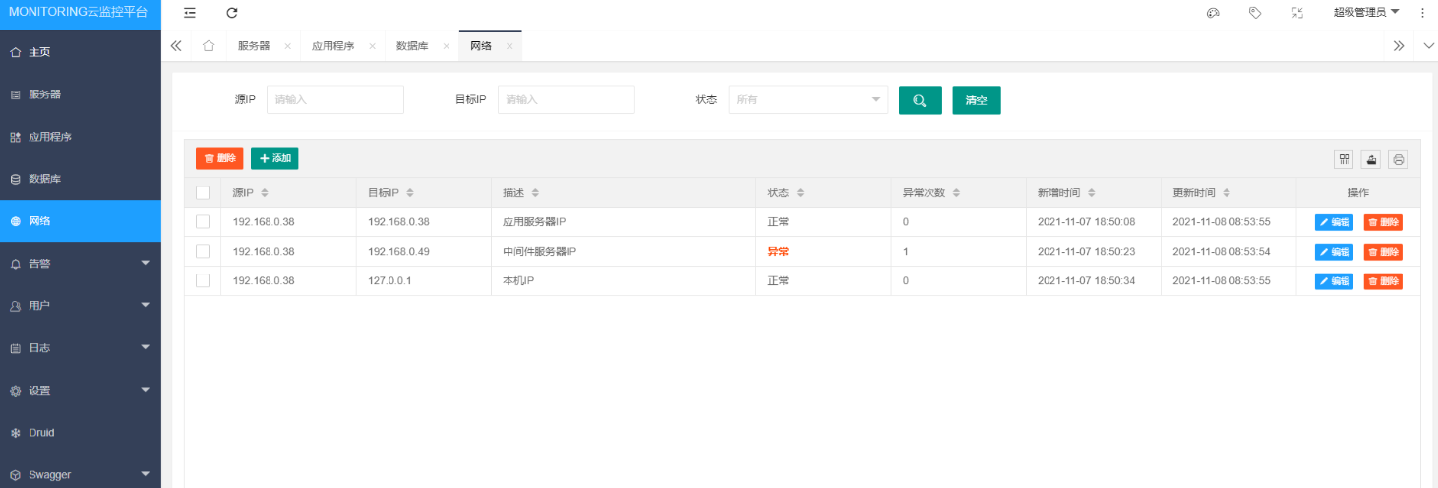Image resolution: width=1438 pixels, height=488 pixels.
Task: Switch to the 数据库 tab
Action: click(412, 46)
